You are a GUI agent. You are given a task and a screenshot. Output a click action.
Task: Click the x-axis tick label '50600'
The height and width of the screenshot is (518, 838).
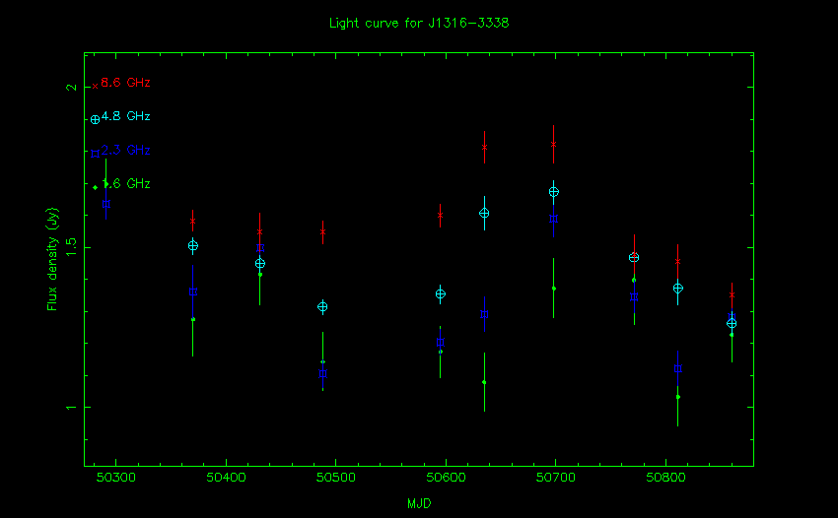coord(446,478)
